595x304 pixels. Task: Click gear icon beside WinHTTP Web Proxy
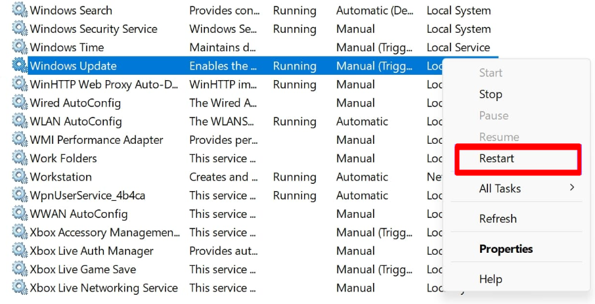click(x=20, y=84)
